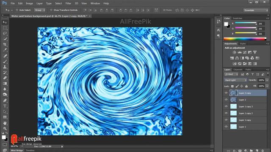The width and height of the screenshot is (271, 152).
Task: Expand the status bar info arrow
Action: click(62, 147)
